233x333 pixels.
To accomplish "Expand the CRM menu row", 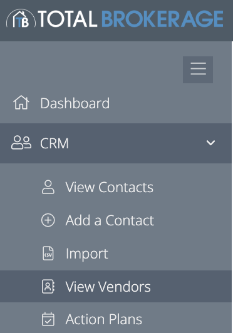I will tap(116, 143).
